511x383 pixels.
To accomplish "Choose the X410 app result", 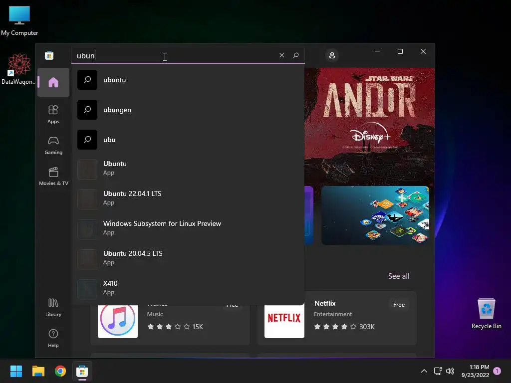I will (188, 289).
